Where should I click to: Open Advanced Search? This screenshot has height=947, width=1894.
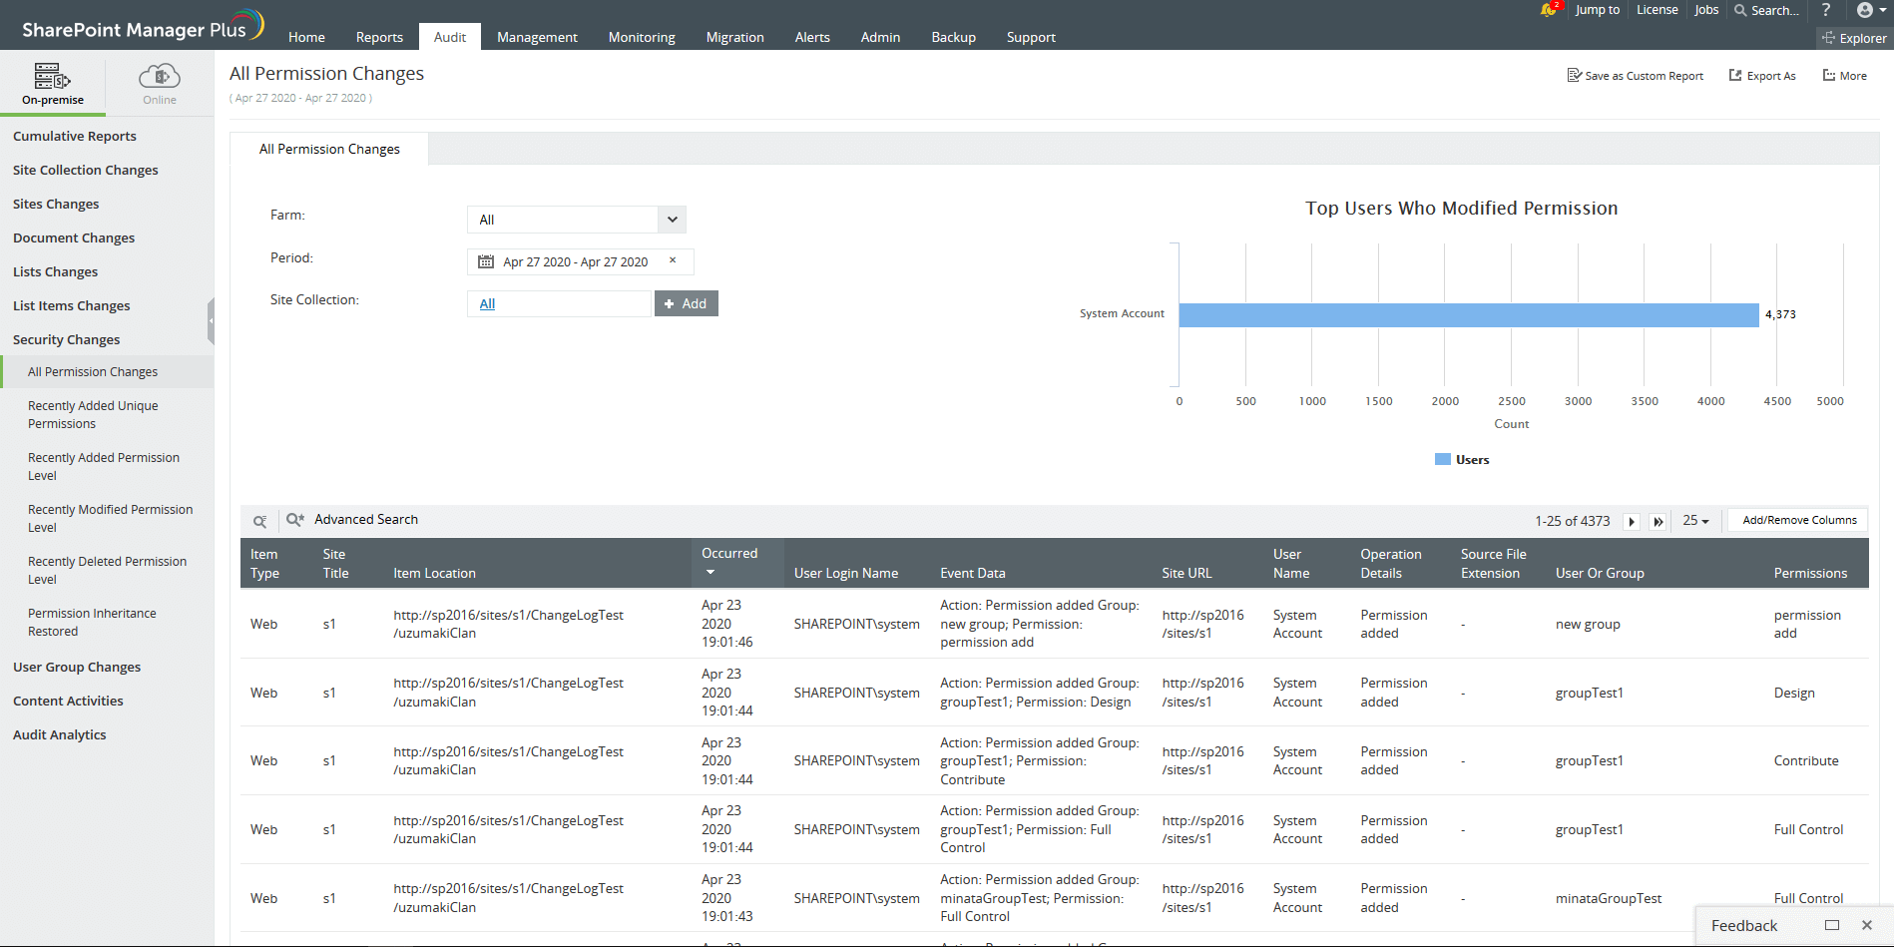coord(365,519)
